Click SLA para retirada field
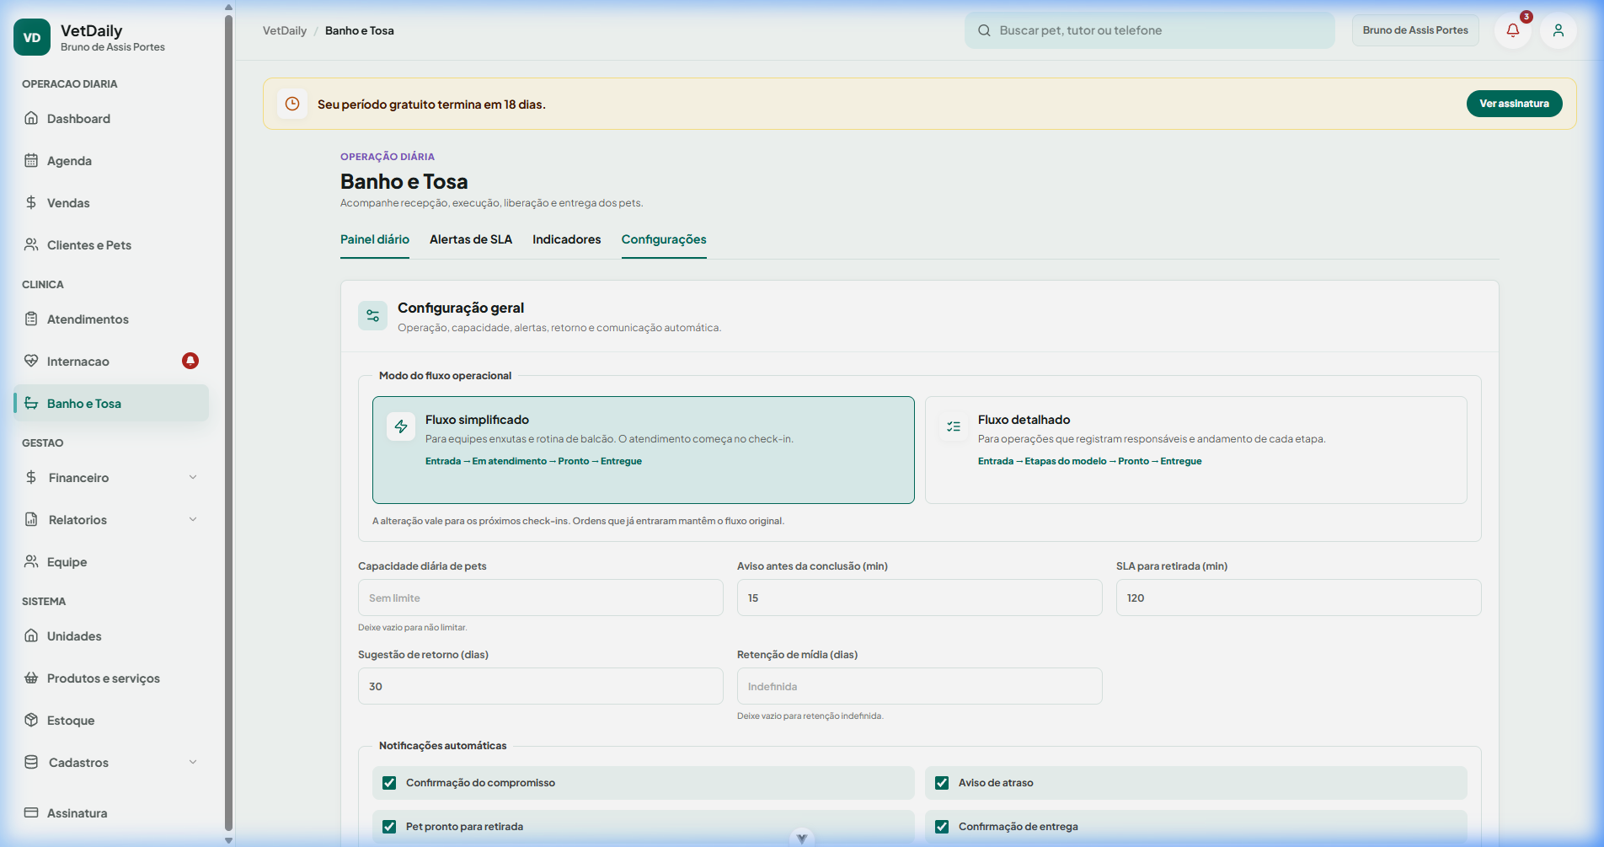The width and height of the screenshot is (1604, 847). click(1299, 598)
